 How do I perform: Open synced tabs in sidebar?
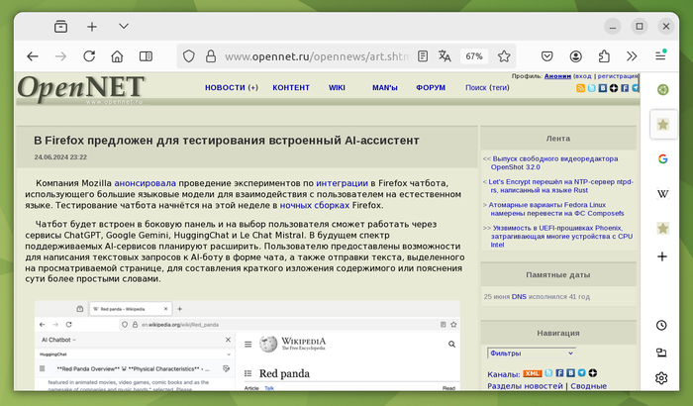click(x=661, y=352)
